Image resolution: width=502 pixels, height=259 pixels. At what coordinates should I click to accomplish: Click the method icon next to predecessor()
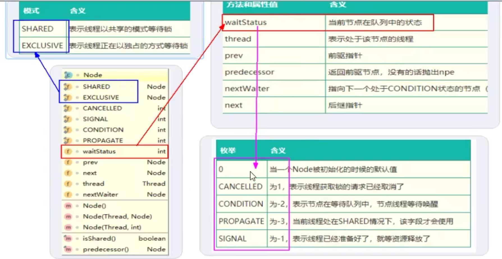[68, 249]
